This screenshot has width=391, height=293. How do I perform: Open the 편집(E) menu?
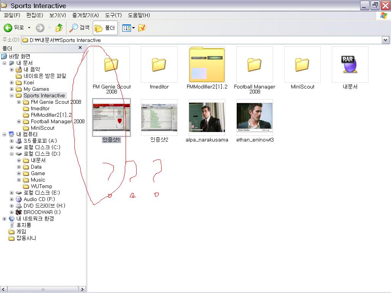point(35,15)
